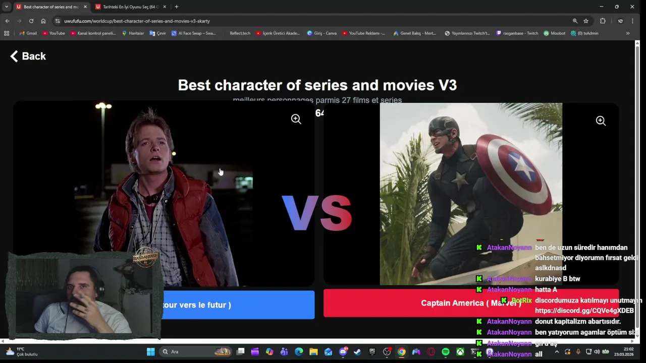Expand the hidden bookmarks chevron
The height and width of the screenshot is (363, 646).
pos(628,33)
